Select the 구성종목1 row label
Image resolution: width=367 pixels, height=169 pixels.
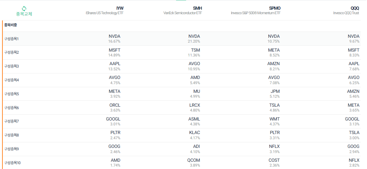pos(11,39)
